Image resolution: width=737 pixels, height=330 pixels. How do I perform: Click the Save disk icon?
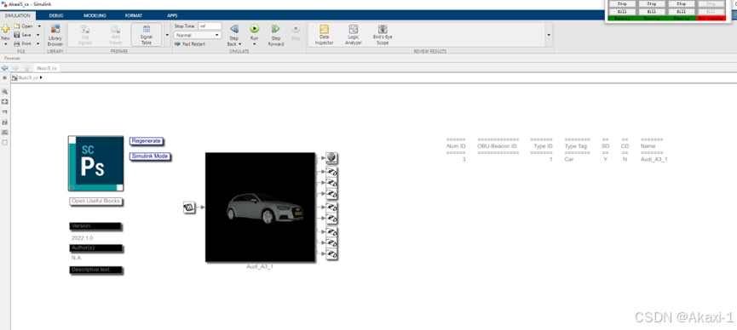click(x=17, y=35)
